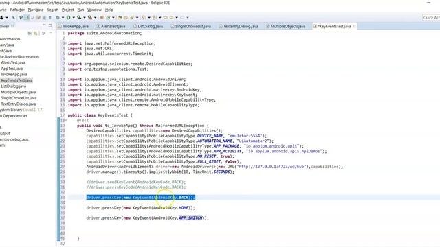The width and height of the screenshot is (440, 247).
Task: Click the commented sendKeyEvent line
Action: (x=136, y=182)
